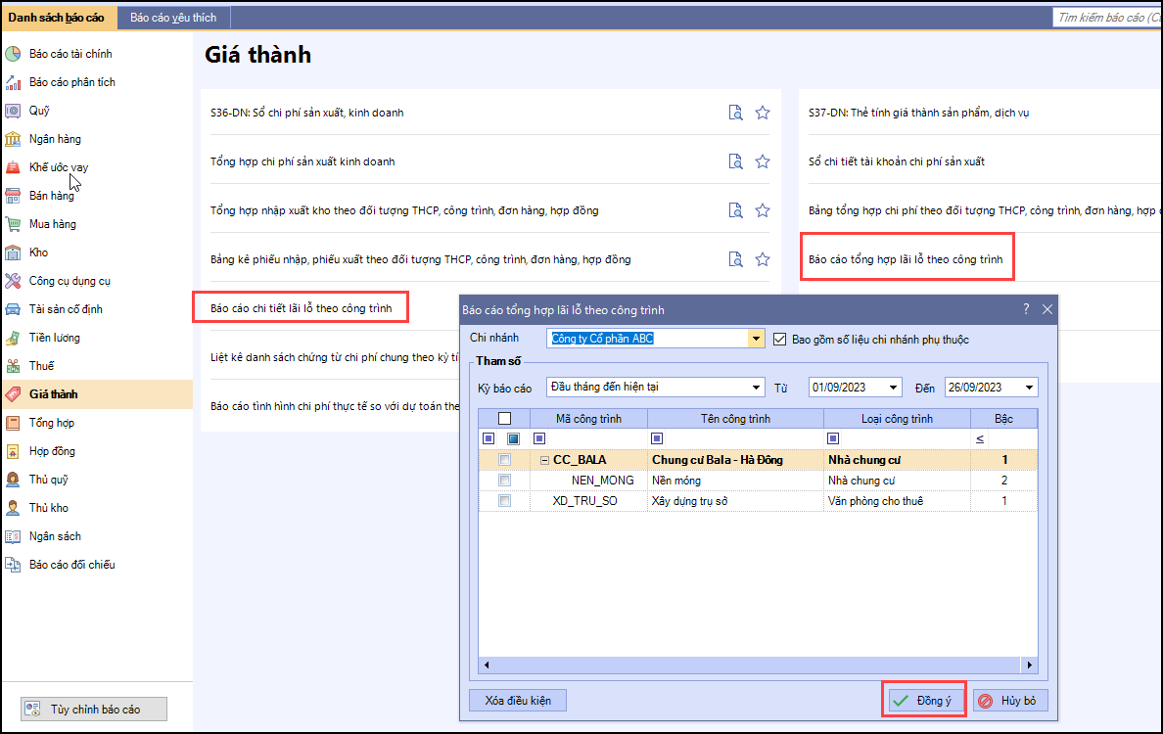Open the Báo cáo tài chính sidebar icon

[x=13, y=54]
